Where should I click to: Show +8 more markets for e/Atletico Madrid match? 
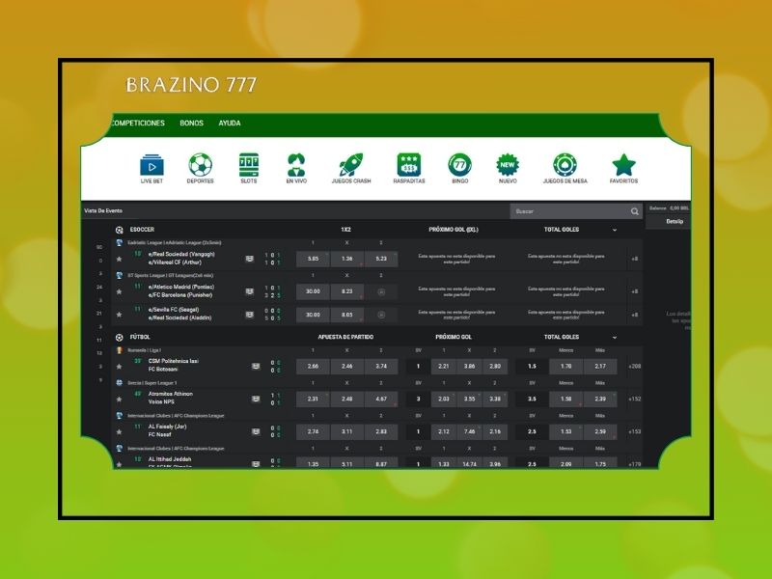point(635,291)
